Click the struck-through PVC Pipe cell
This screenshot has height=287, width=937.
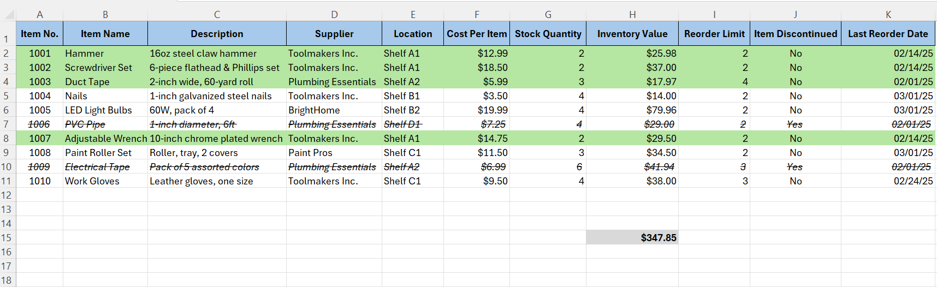point(105,124)
